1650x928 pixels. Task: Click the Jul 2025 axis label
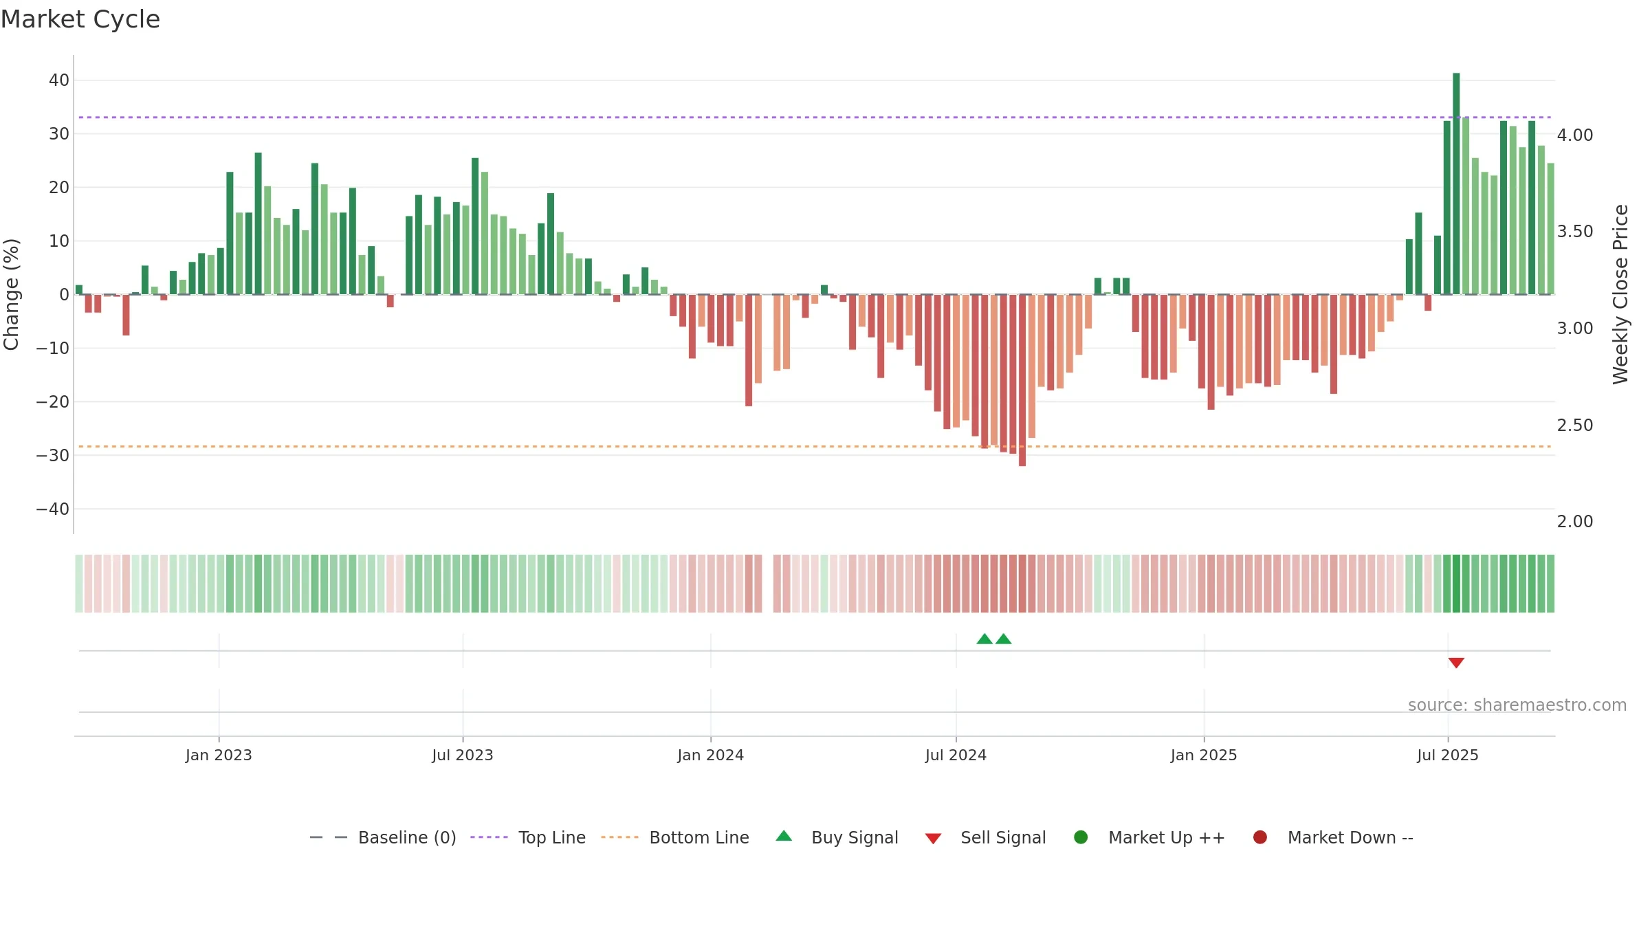click(x=1448, y=755)
